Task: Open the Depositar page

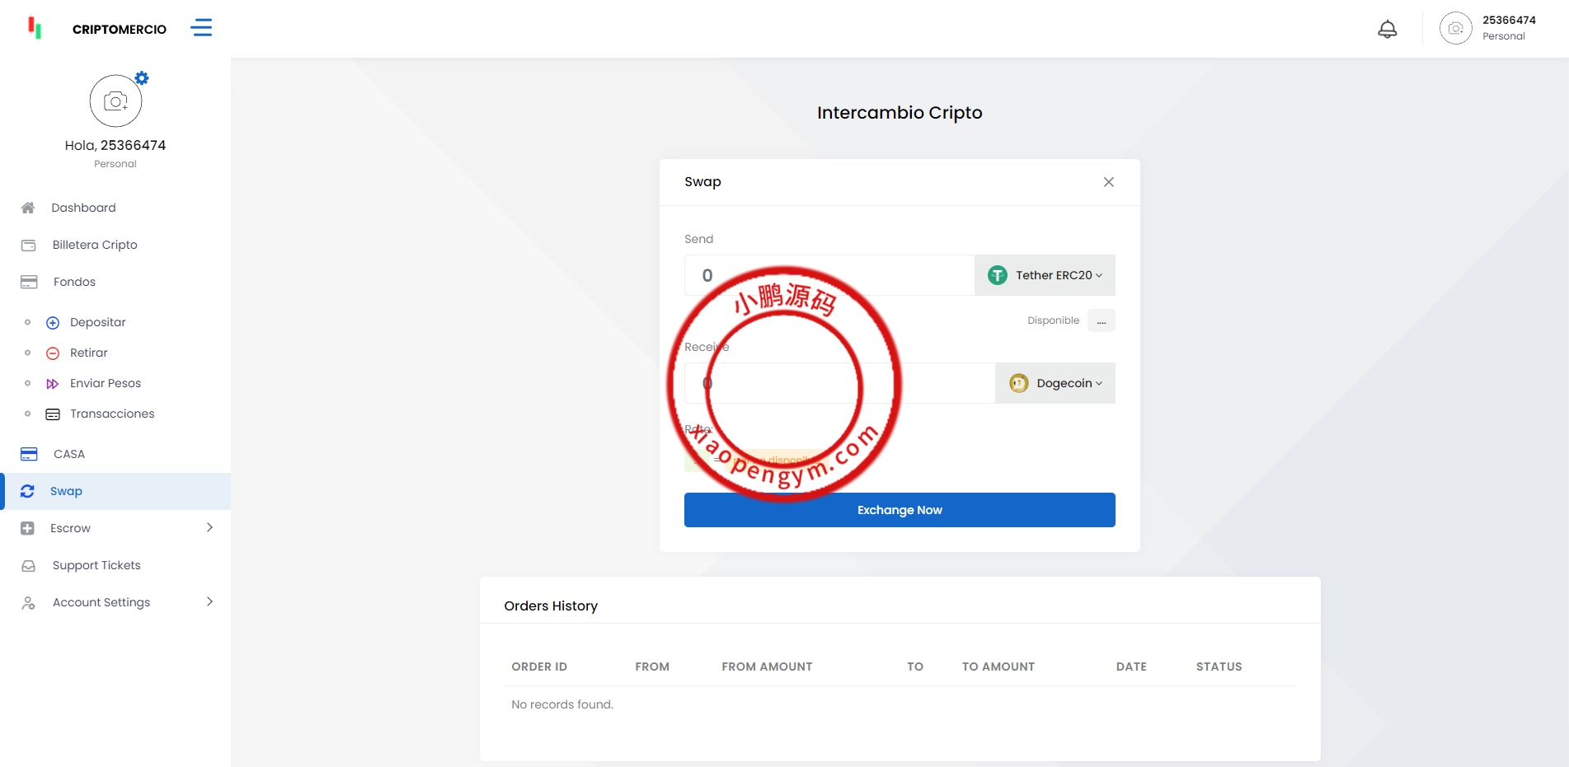Action: [x=97, y=322]
